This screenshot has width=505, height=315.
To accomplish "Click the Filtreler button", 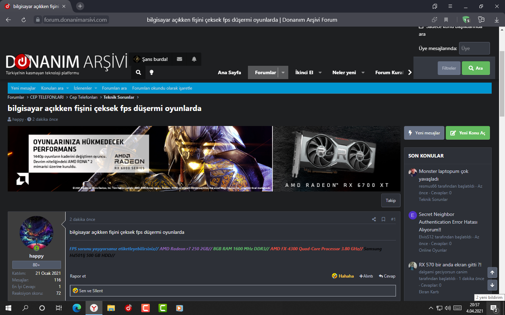I will point(449,68).
